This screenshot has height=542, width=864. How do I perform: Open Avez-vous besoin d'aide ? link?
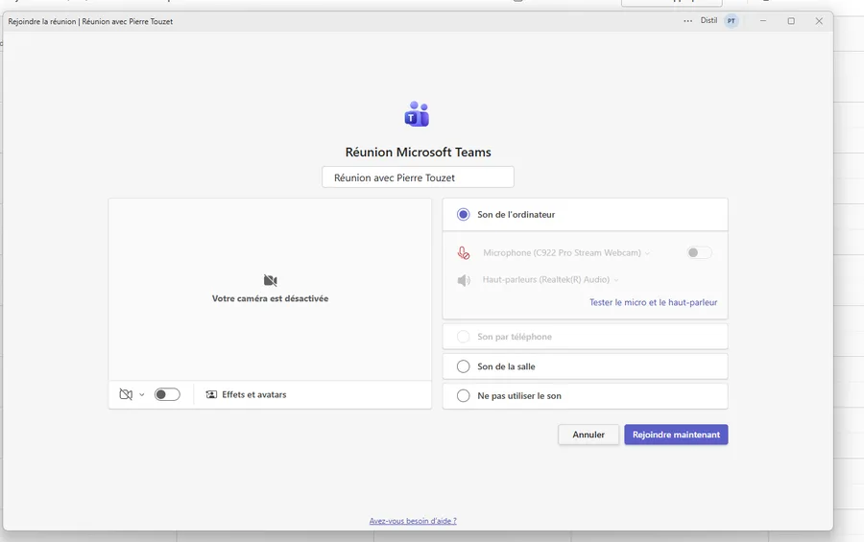(413, 521)
